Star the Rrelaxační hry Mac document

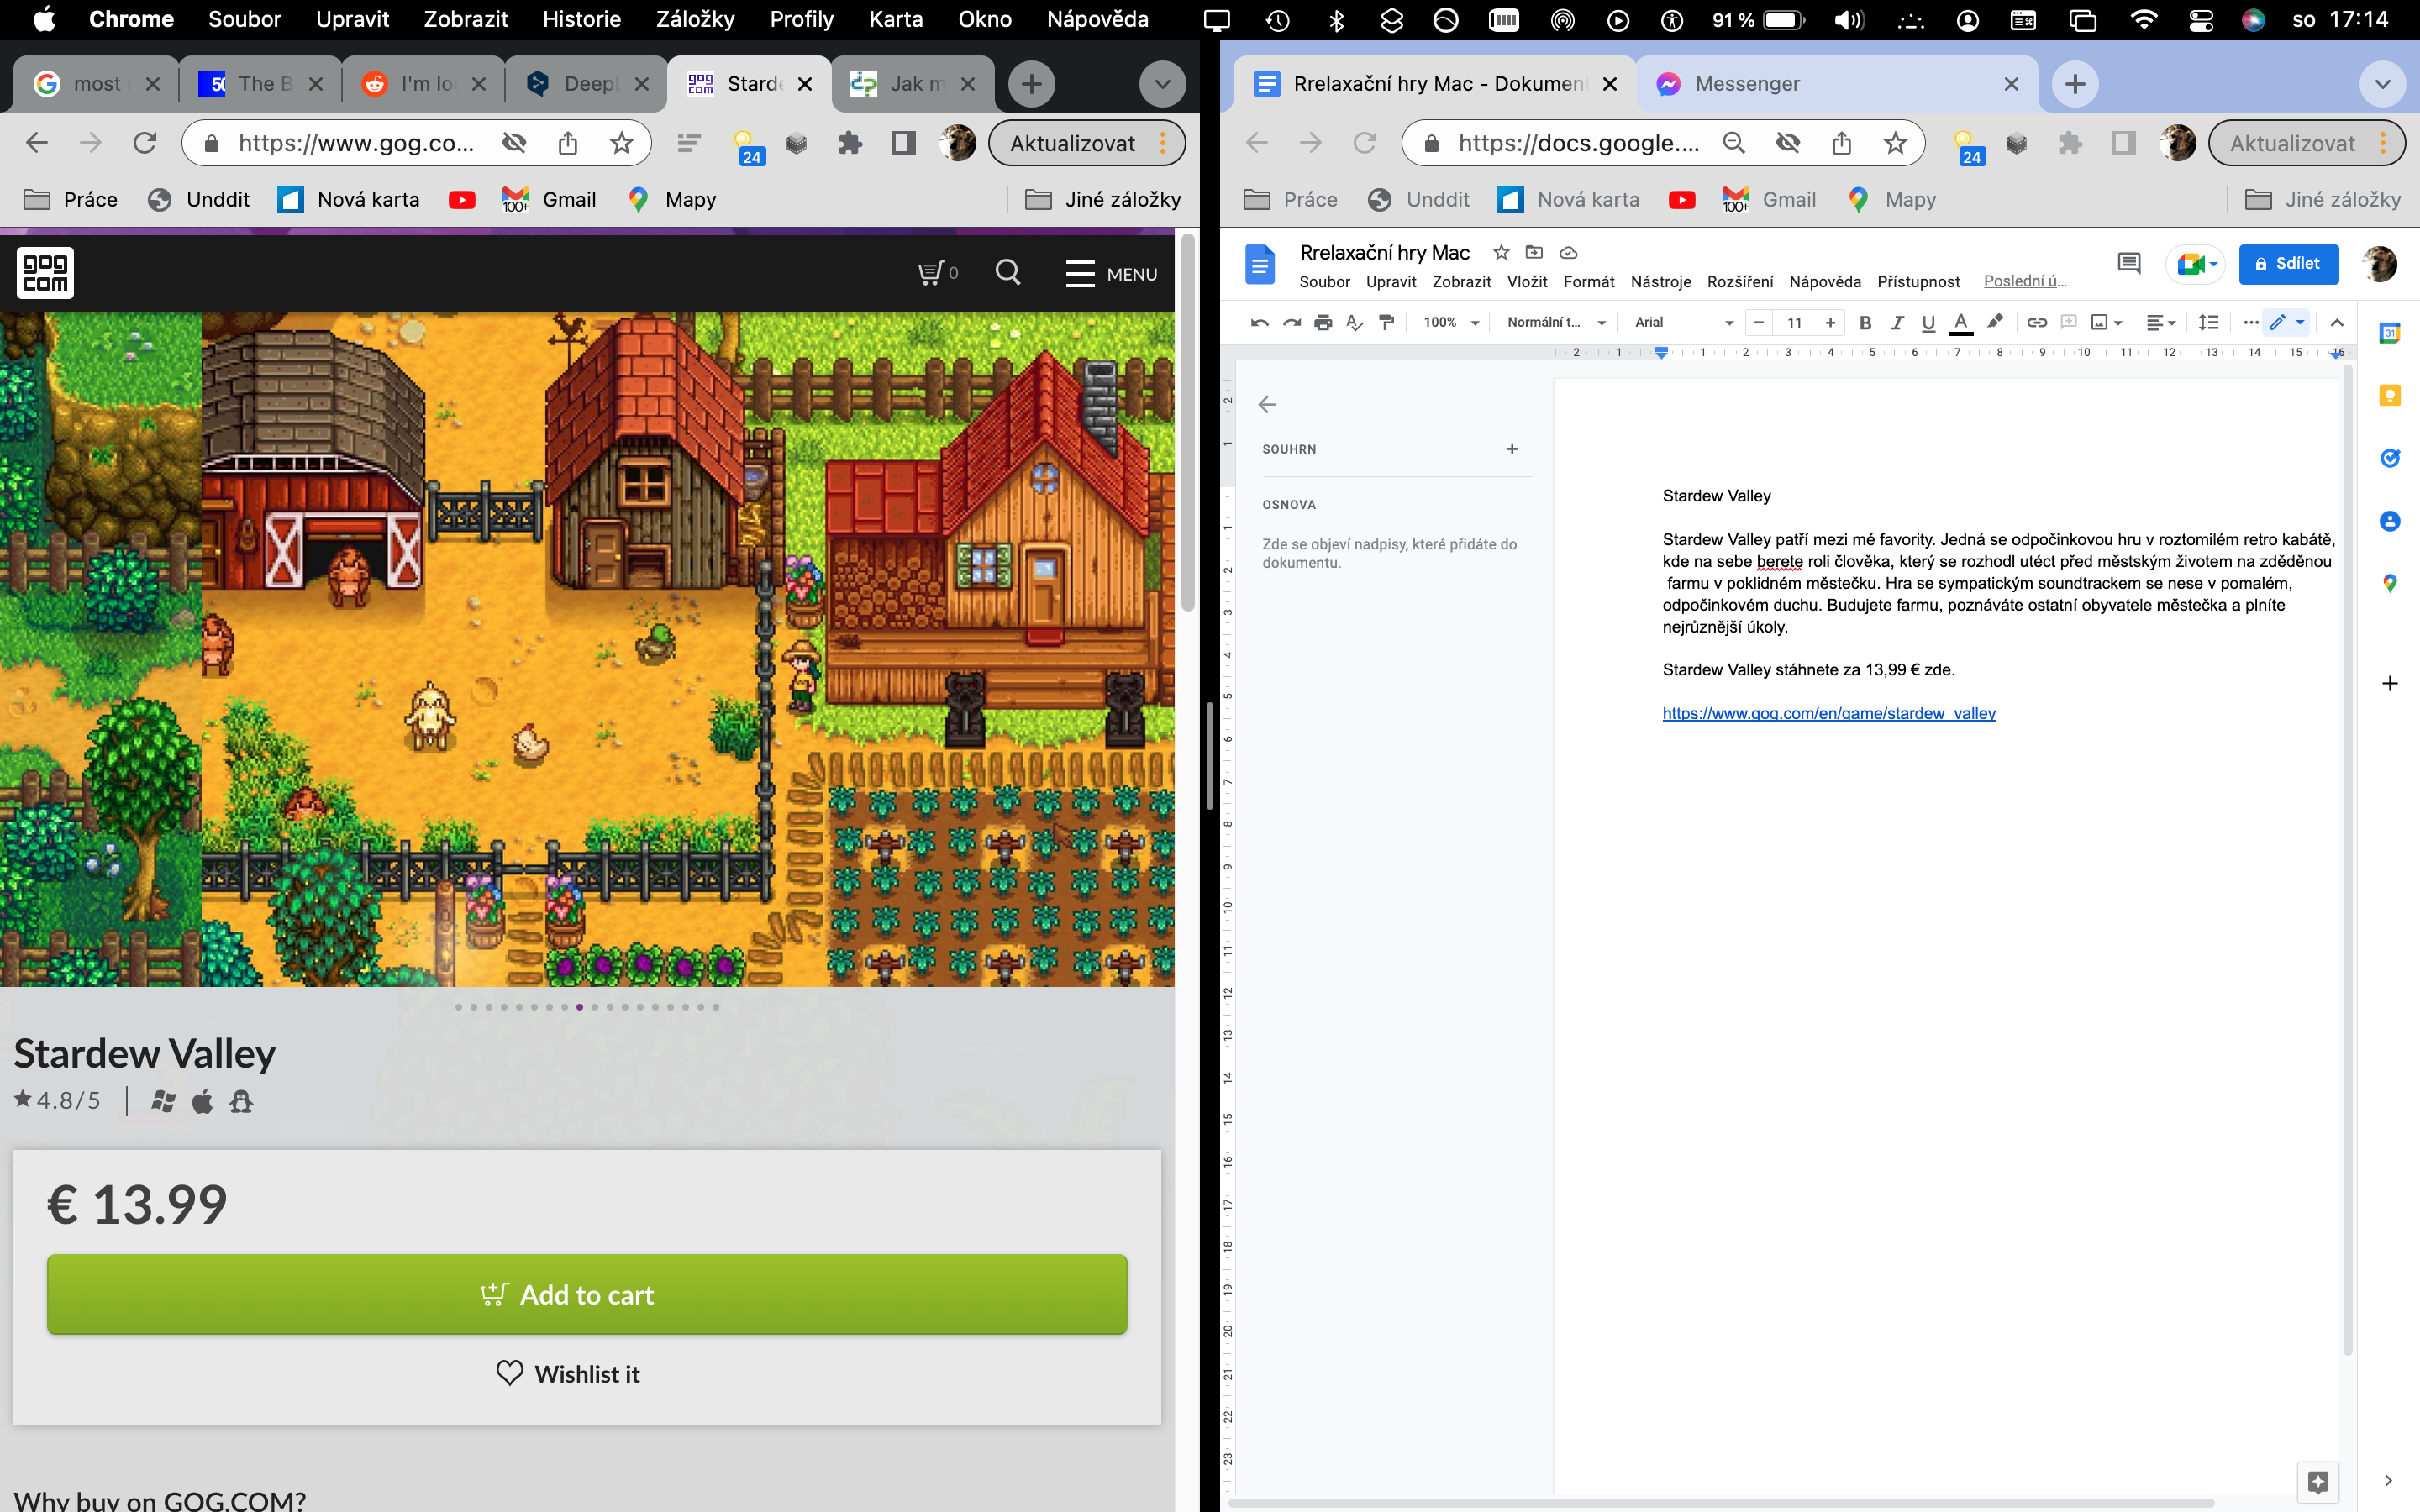[1500, 252]
